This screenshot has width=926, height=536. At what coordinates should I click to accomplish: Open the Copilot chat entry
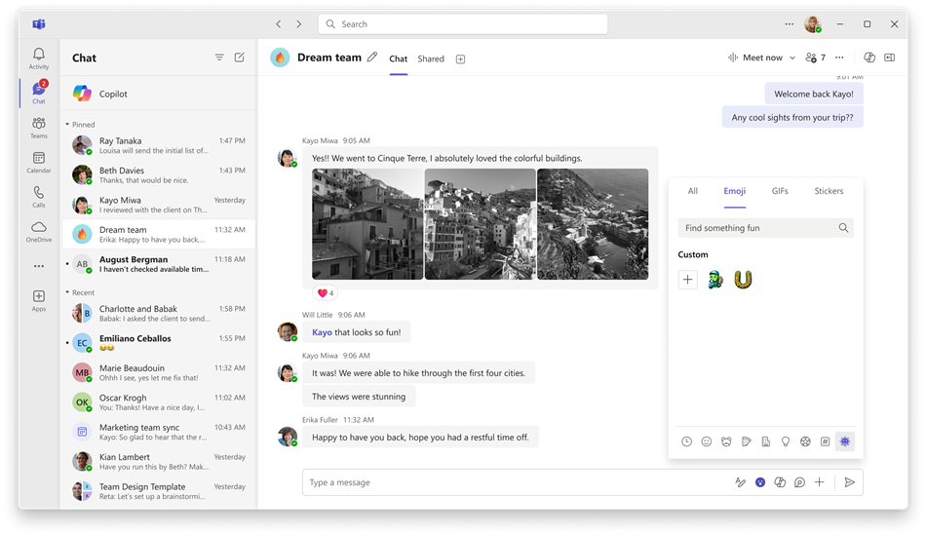coord(158,94)
